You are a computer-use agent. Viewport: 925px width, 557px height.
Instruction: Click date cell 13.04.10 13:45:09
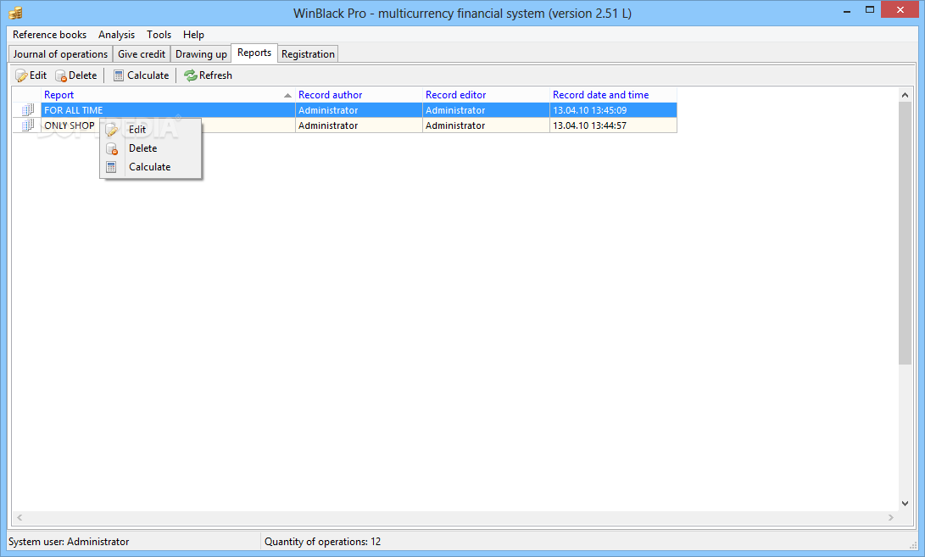pyautogui.click(x=613, y=109)
